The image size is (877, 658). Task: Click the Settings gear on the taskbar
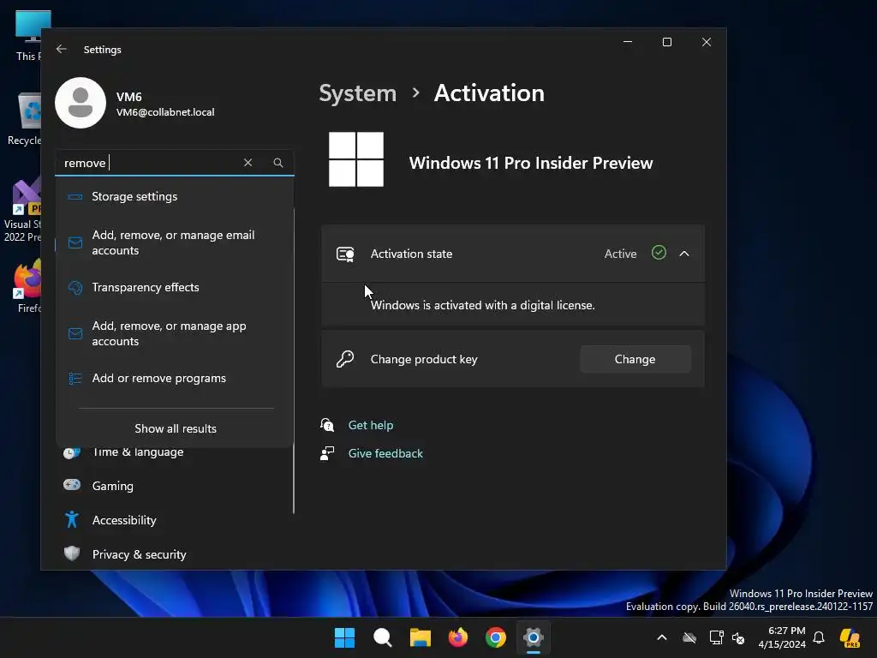click(x=534, y=637)
